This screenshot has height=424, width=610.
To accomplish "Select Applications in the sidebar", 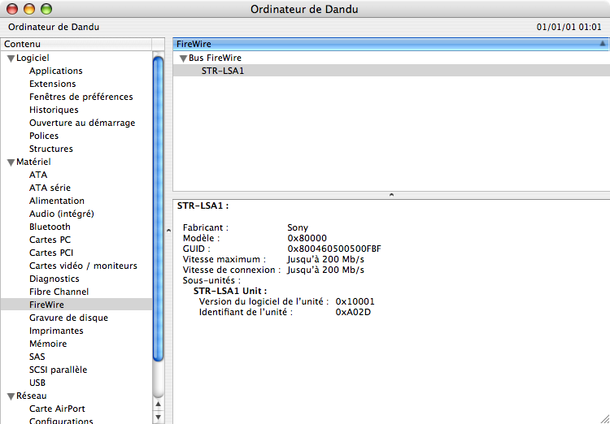I will pos(56,71).
